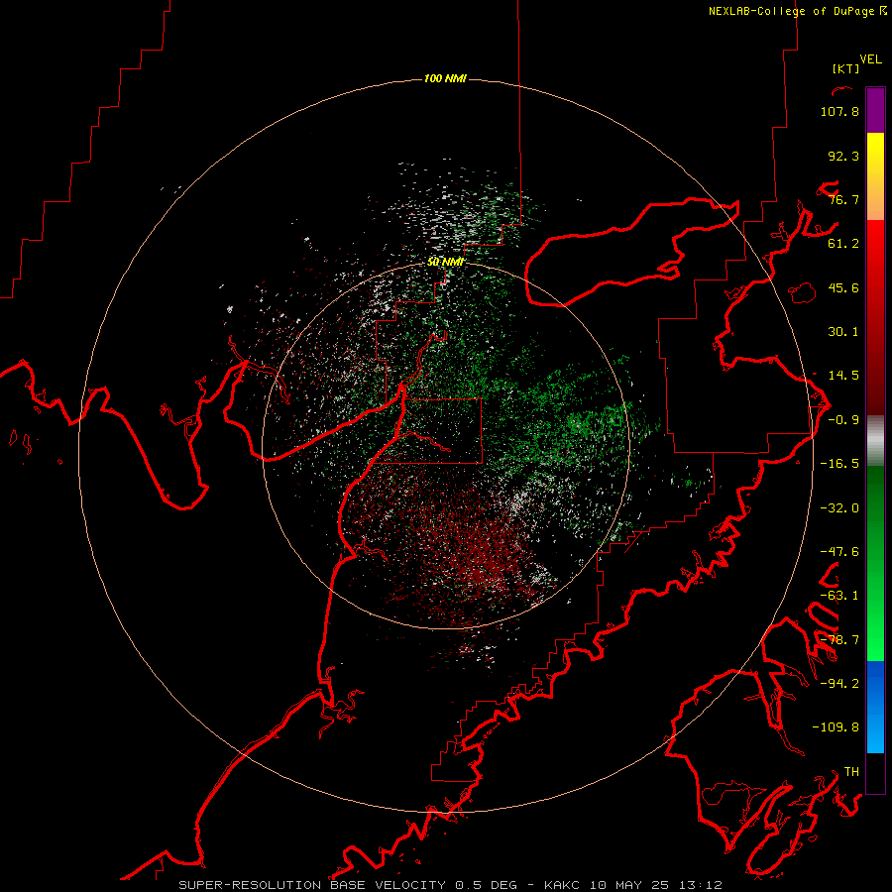The height and width of the screenshot is (892, 892).
Task: Click the -78.7 velocity scale value
Action: coord(839,640)
